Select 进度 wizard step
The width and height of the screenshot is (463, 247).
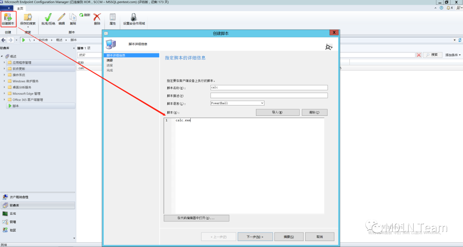[110, 65]
